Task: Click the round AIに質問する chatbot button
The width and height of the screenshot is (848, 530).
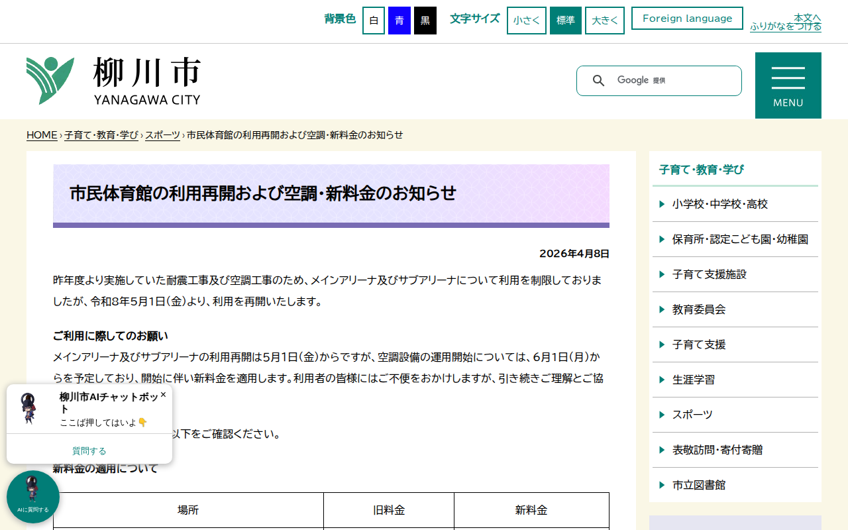Action: click(33, 497)
